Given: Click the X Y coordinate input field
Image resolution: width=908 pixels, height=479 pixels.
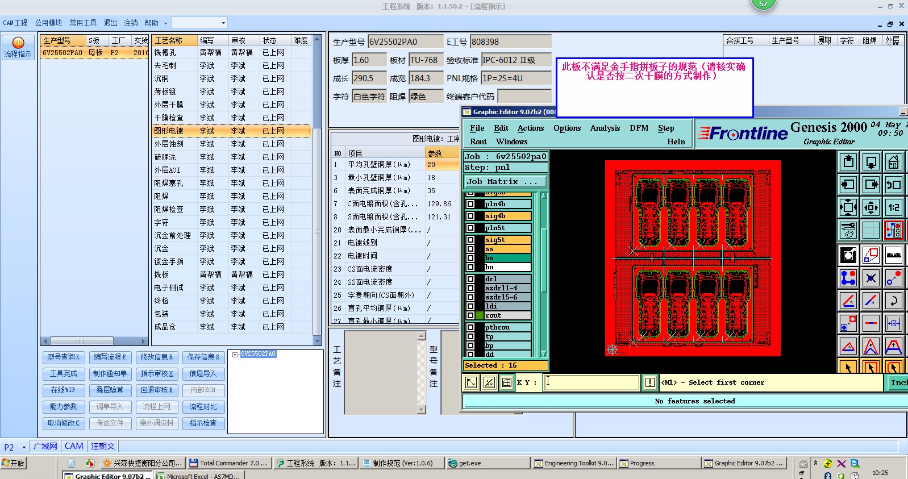Looking at the screenshot, I should 591,382.
